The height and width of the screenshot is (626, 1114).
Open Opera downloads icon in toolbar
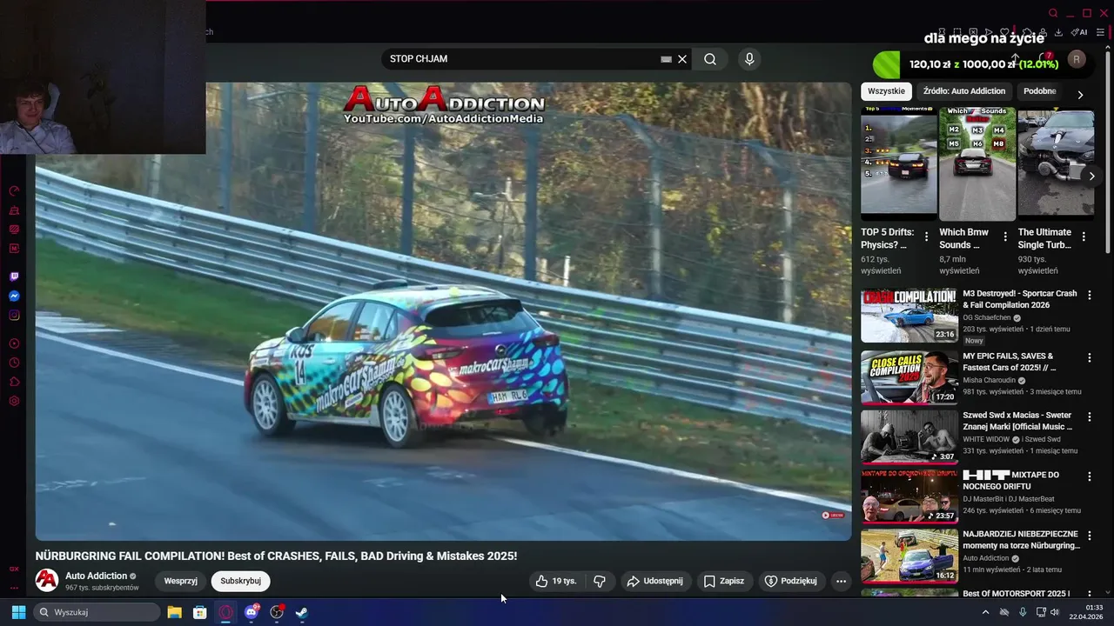1058,32
